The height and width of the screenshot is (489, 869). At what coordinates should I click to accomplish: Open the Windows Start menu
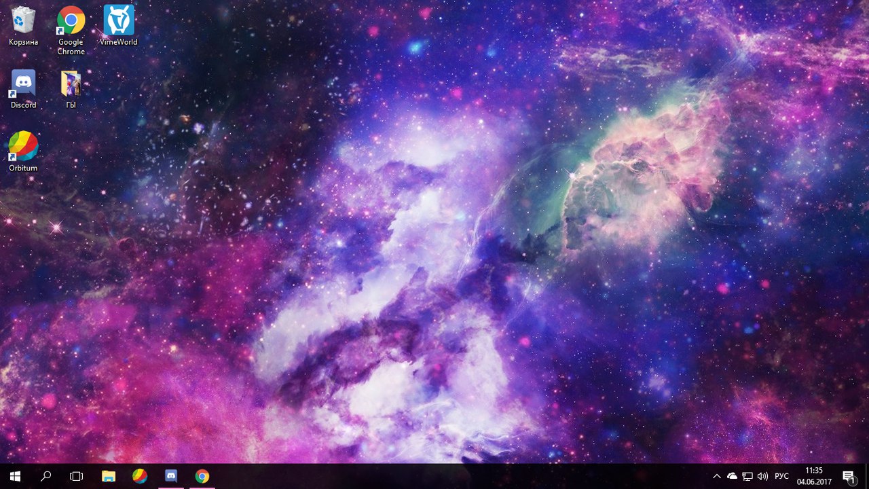click(x=15, y=476)
